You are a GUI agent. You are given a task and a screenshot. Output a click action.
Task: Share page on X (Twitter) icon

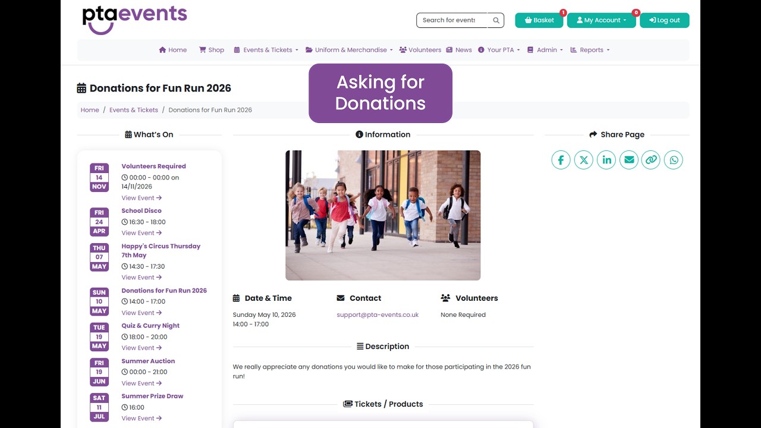583,160
